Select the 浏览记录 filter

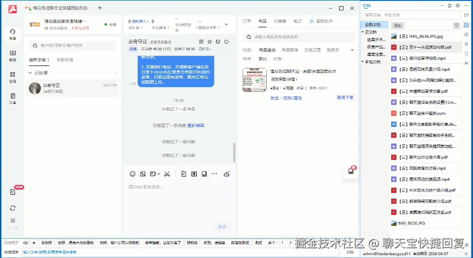(313, 50)
